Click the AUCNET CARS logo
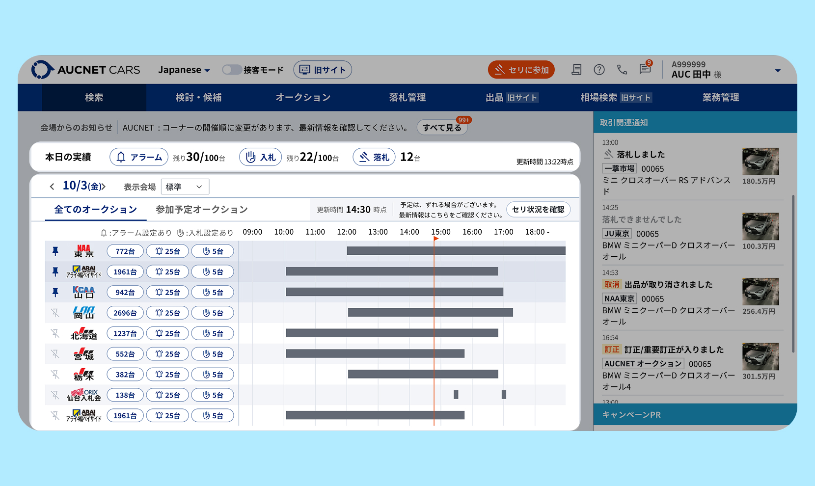The width and height of the screenshot is (815, 486). pos(86,70)
